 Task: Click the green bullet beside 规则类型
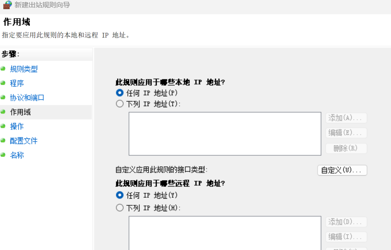click(3, 69)
